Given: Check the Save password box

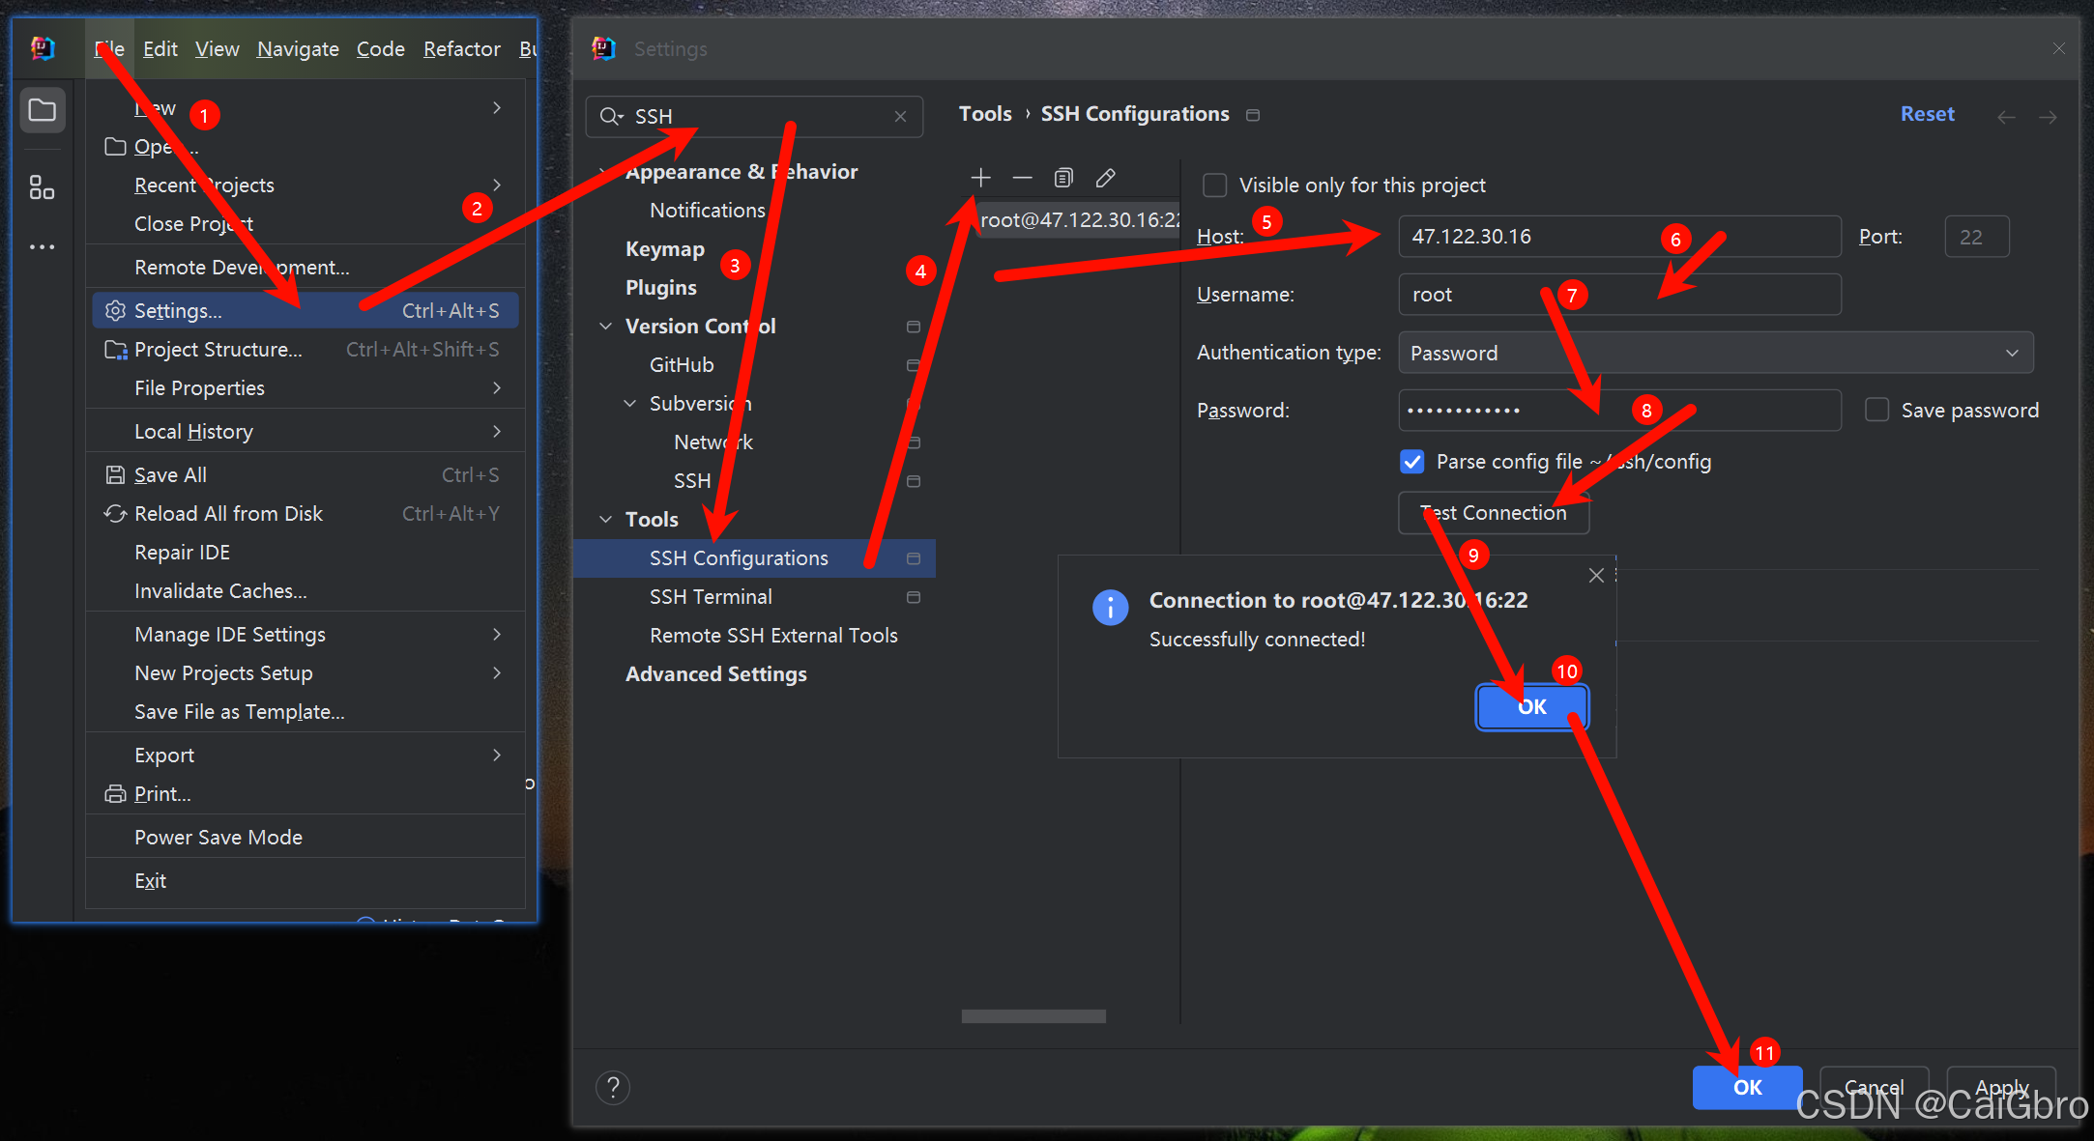Looking at the screenshot, I should click(x=1876, y=411).
